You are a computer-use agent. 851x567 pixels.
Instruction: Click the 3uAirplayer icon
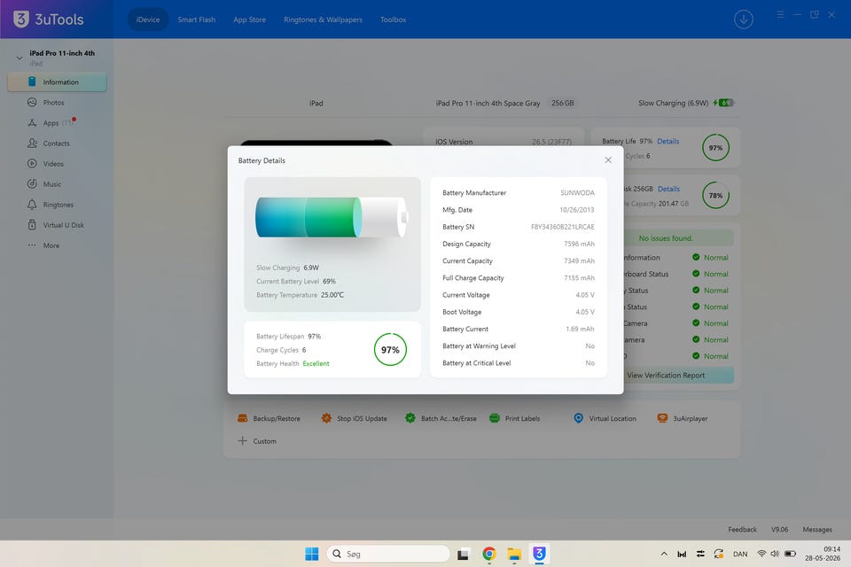pyautogui.click(x=662, y=418)
